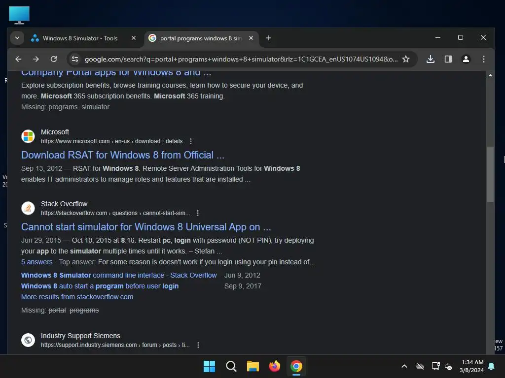The width and height of the screenshot is (505, 378).
Task: Bookmark this page with the star icon
Action: point(406,59)
